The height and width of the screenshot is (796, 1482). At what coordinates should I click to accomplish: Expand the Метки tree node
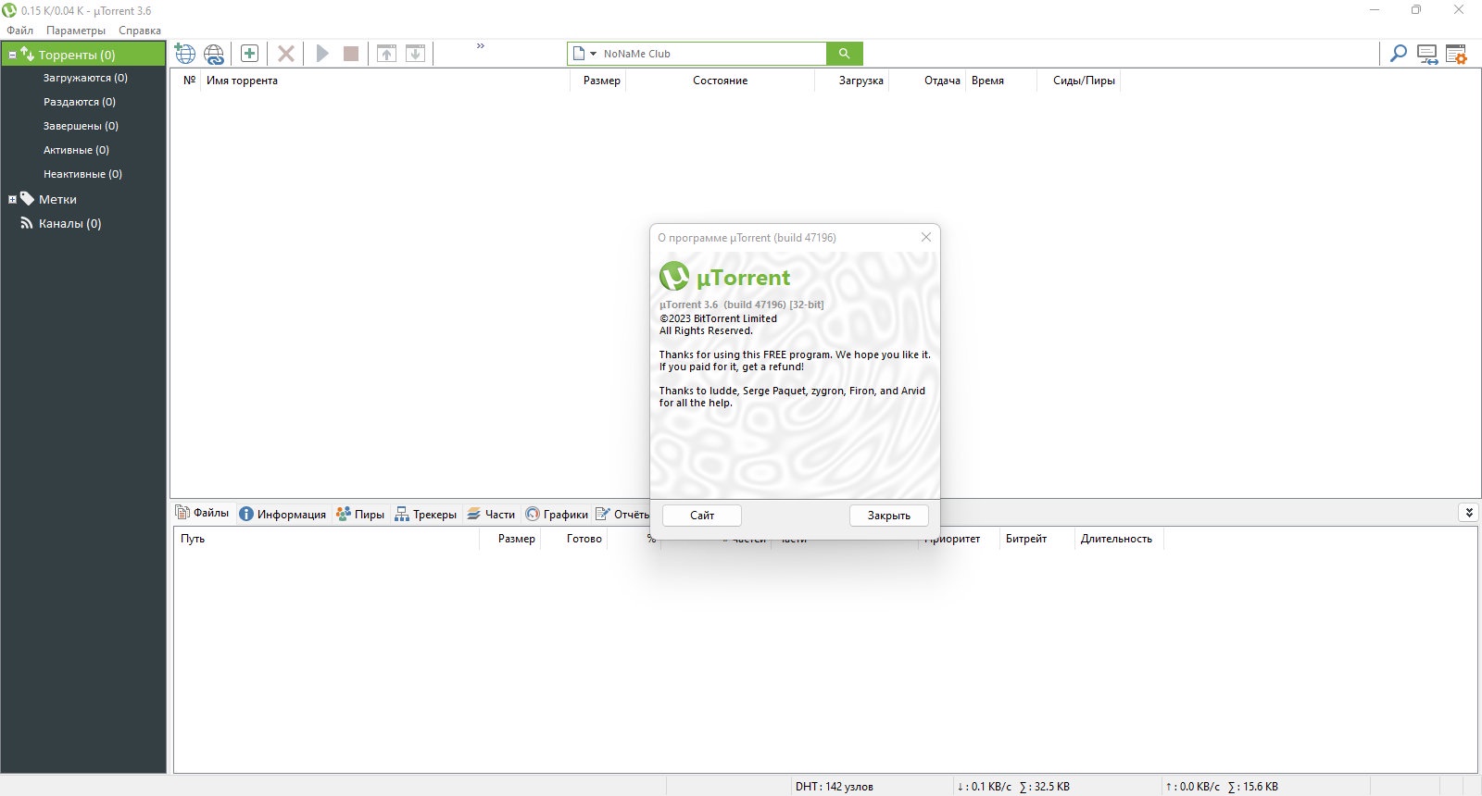point(12,200)
